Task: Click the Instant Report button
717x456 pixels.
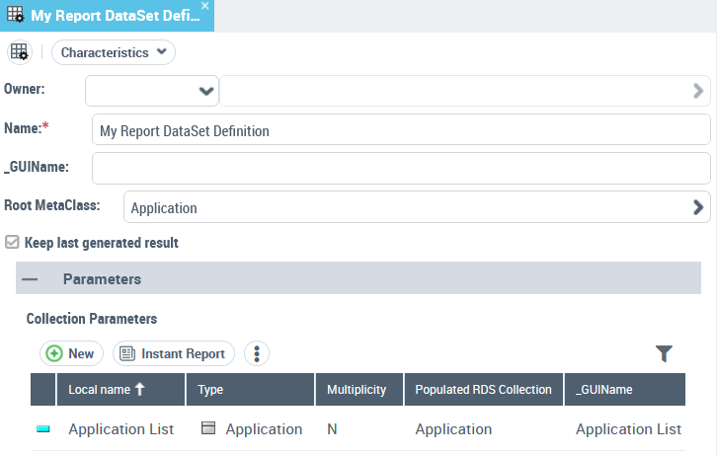Action: (174, 353)
